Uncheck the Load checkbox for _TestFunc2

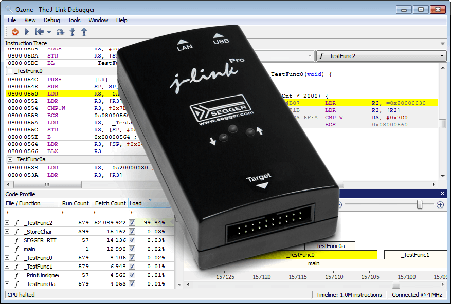point(132,223)
